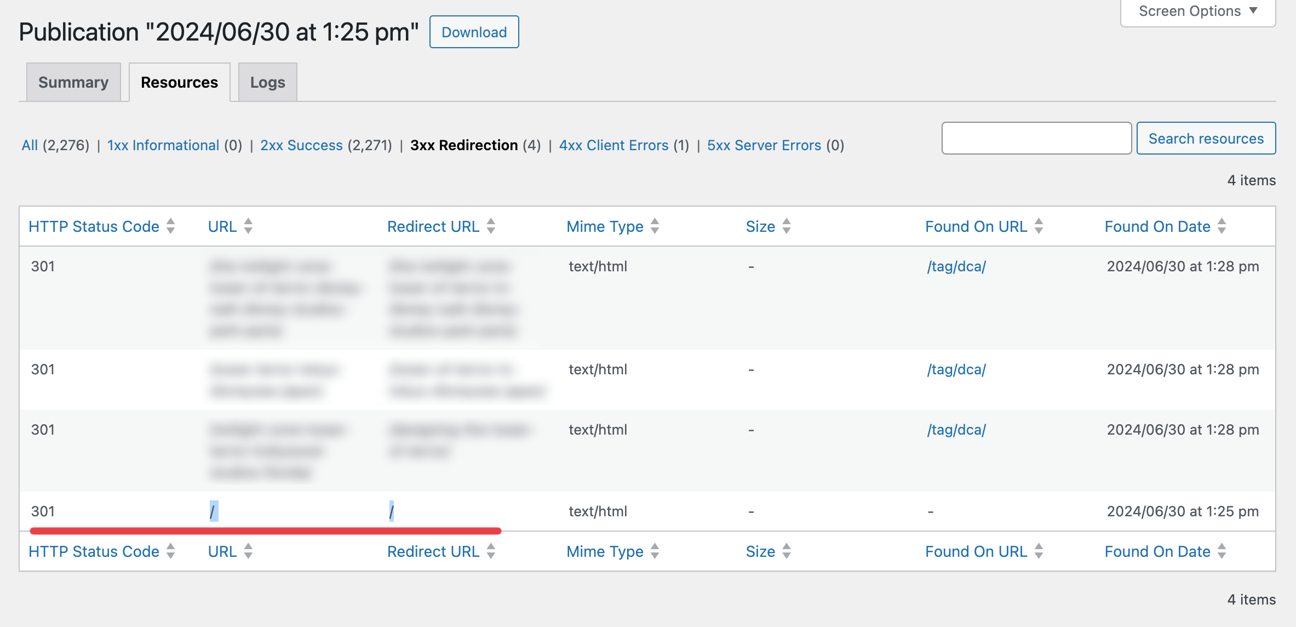Filter by 2xx Success resources
Viewport: 1296px width, 627px height.
(301, 145)
